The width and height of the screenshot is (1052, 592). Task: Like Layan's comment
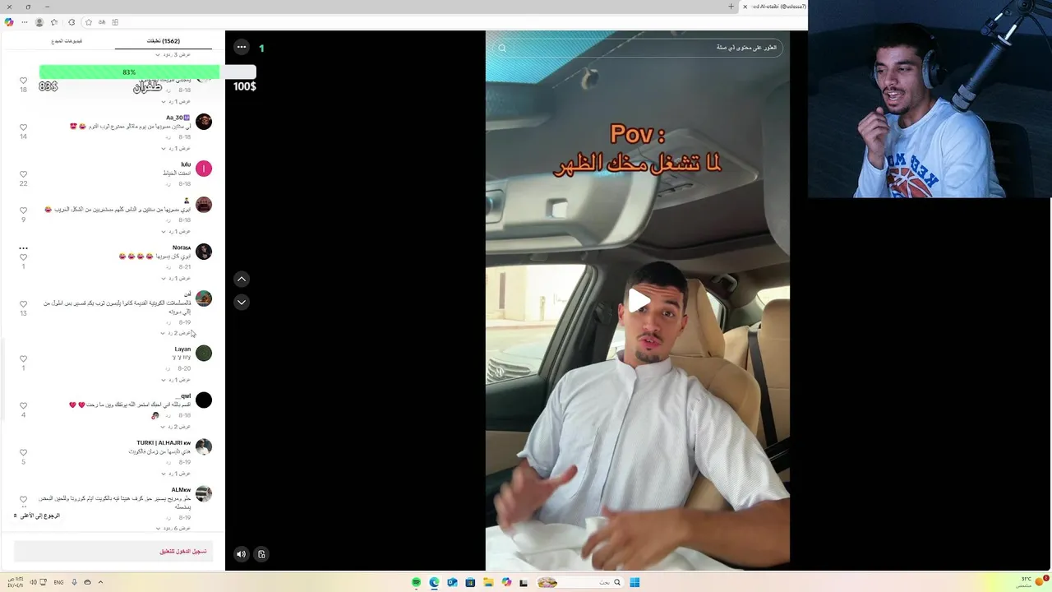[23, 358]
